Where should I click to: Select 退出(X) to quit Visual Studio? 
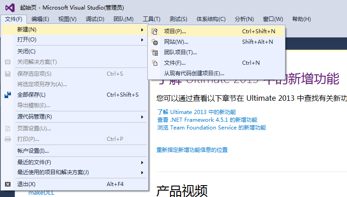point(74,184)
